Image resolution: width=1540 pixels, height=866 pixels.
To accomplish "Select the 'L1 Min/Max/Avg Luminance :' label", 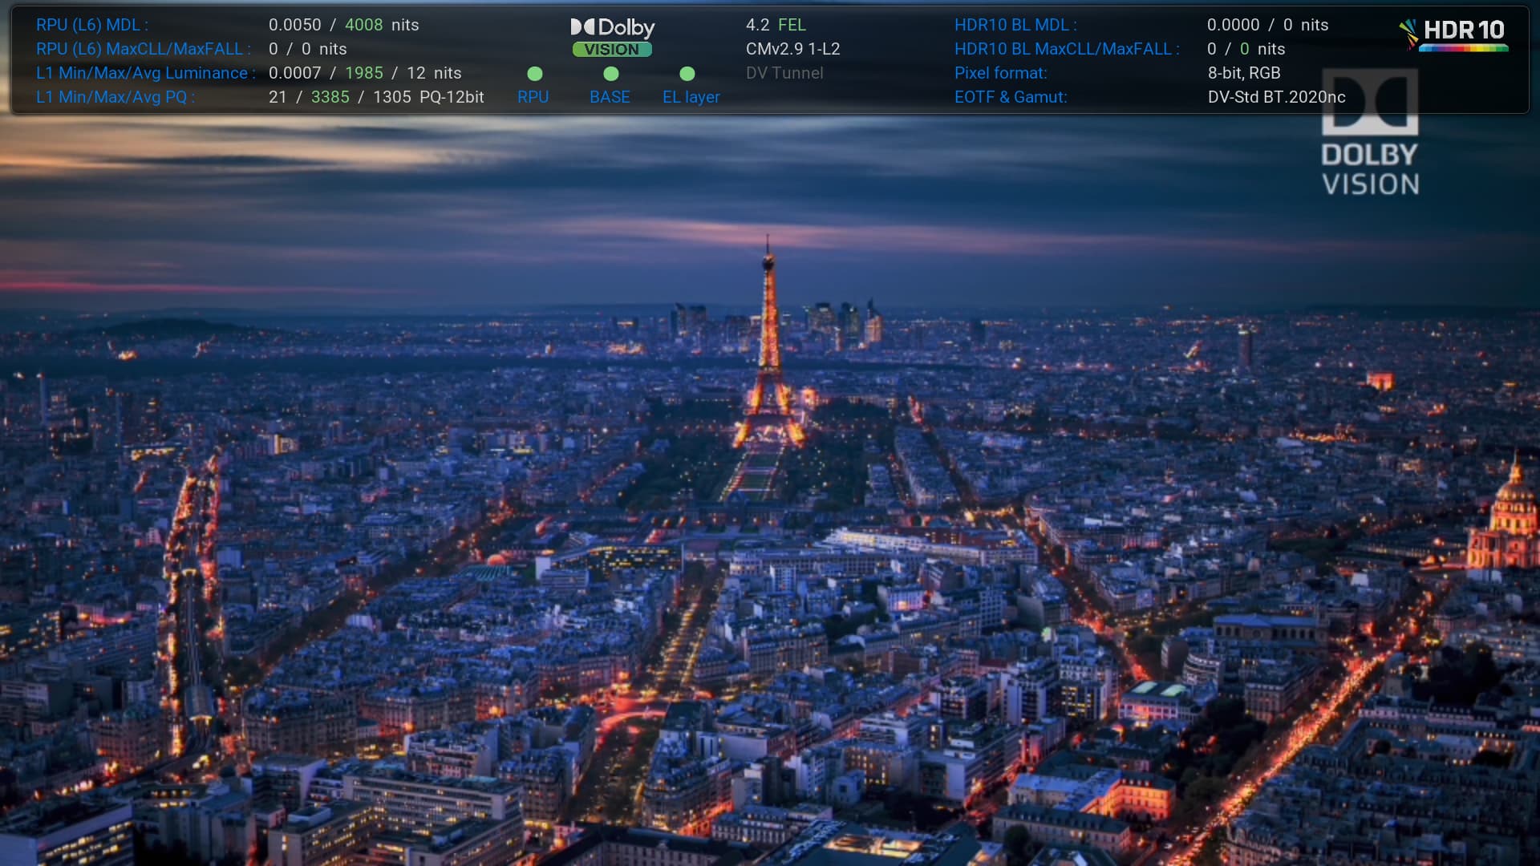I will pyautogui.click(x=146, y=73).
